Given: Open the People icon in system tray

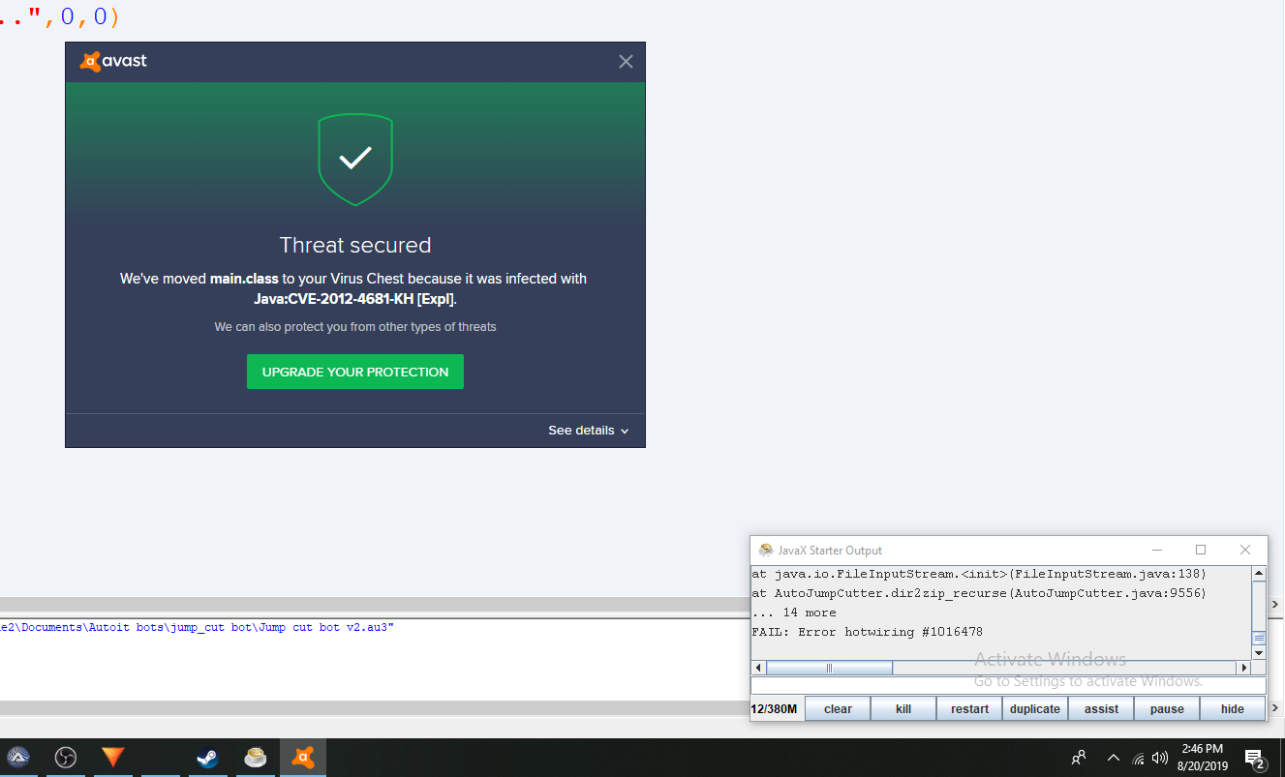Looking at the screenshot, I should point(1079,758).
